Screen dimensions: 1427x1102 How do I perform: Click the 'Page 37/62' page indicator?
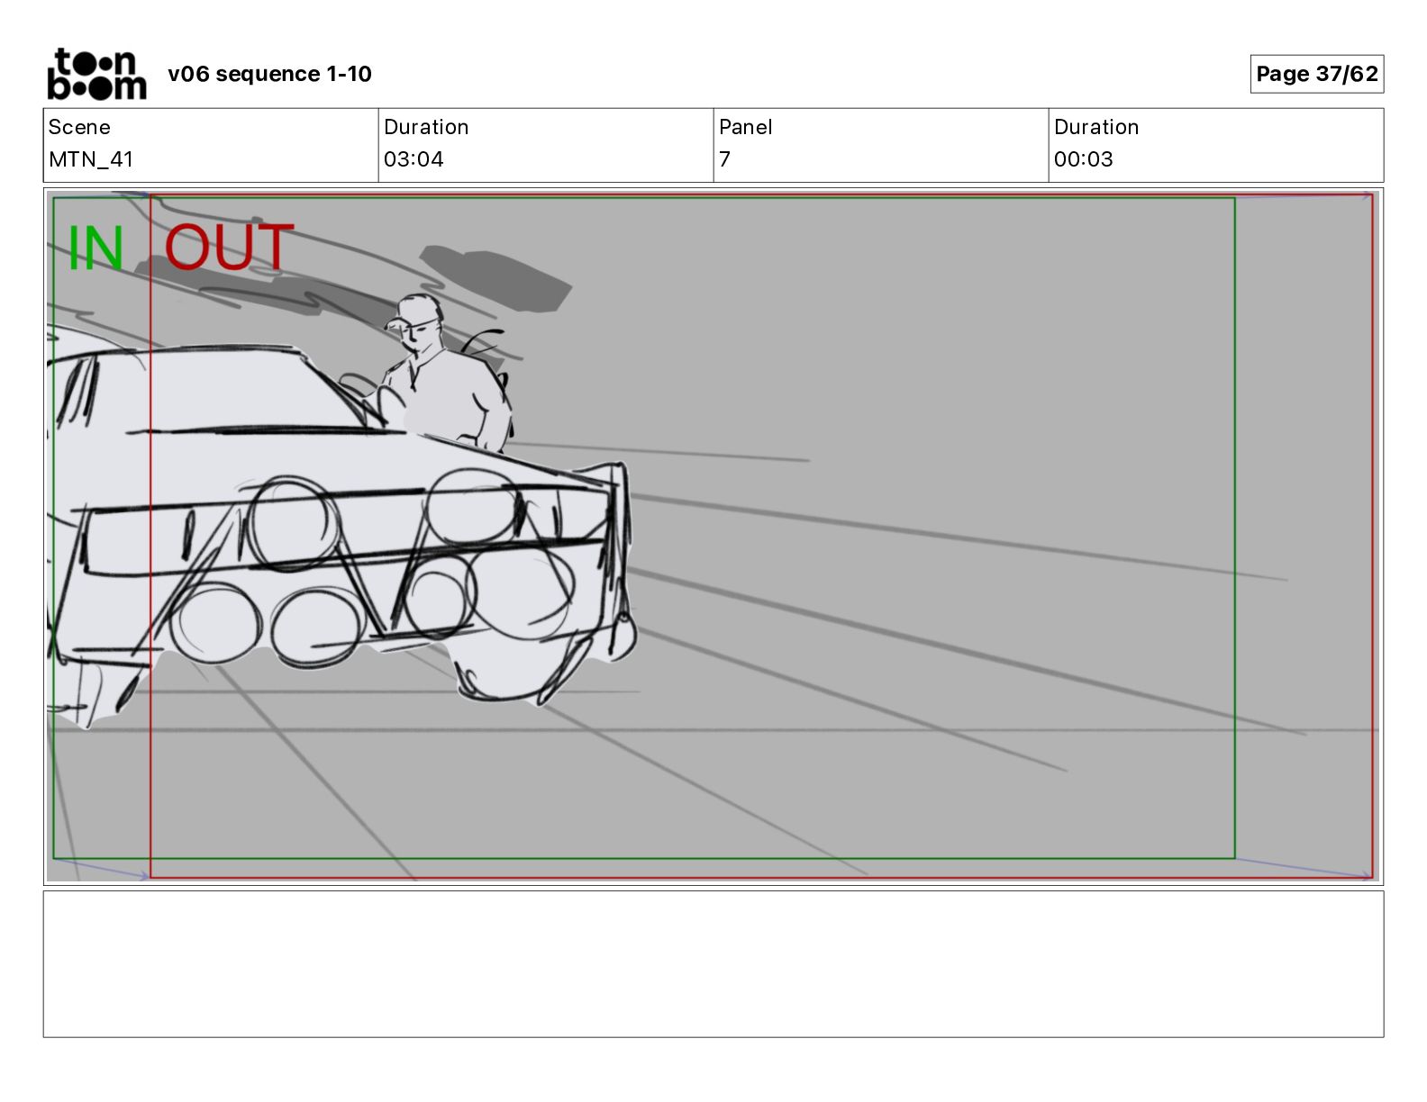coord(1316,74)
